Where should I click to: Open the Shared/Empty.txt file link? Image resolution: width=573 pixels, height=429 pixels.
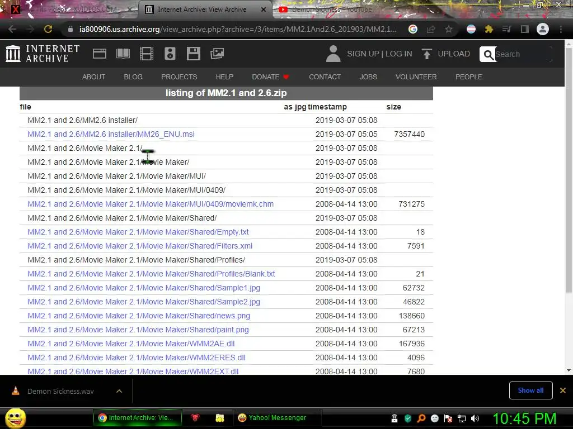138,232
